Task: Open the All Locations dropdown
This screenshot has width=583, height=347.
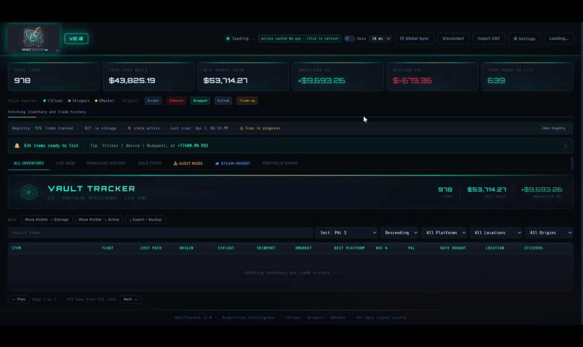Action: (496, 233)
